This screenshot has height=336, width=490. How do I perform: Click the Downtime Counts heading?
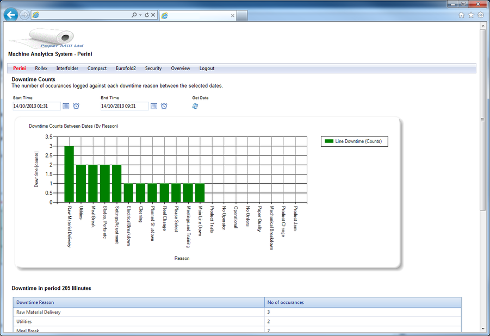(x=33, y=79)
